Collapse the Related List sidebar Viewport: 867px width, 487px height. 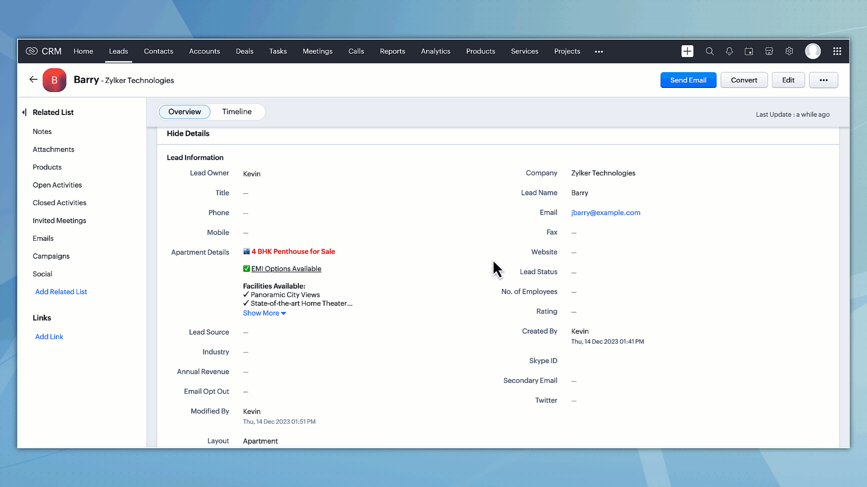click(x=24, y=112)
